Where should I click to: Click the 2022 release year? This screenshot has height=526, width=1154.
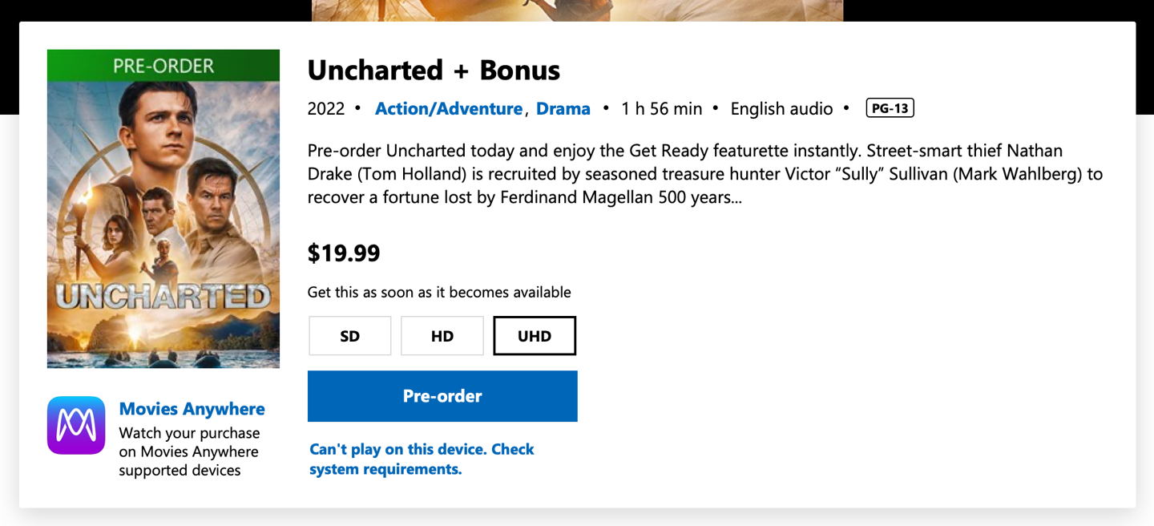tap(326, 109)
